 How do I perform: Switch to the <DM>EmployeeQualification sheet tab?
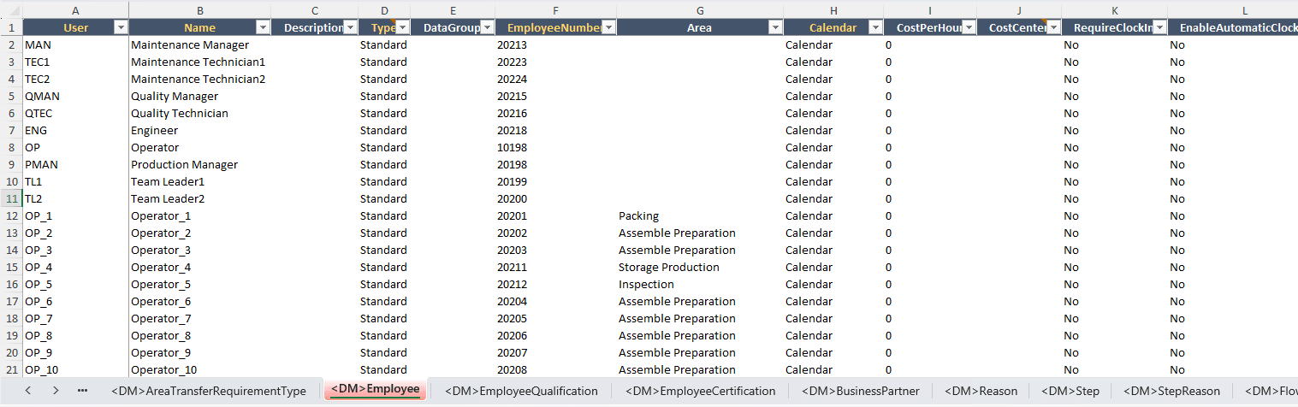521,391
